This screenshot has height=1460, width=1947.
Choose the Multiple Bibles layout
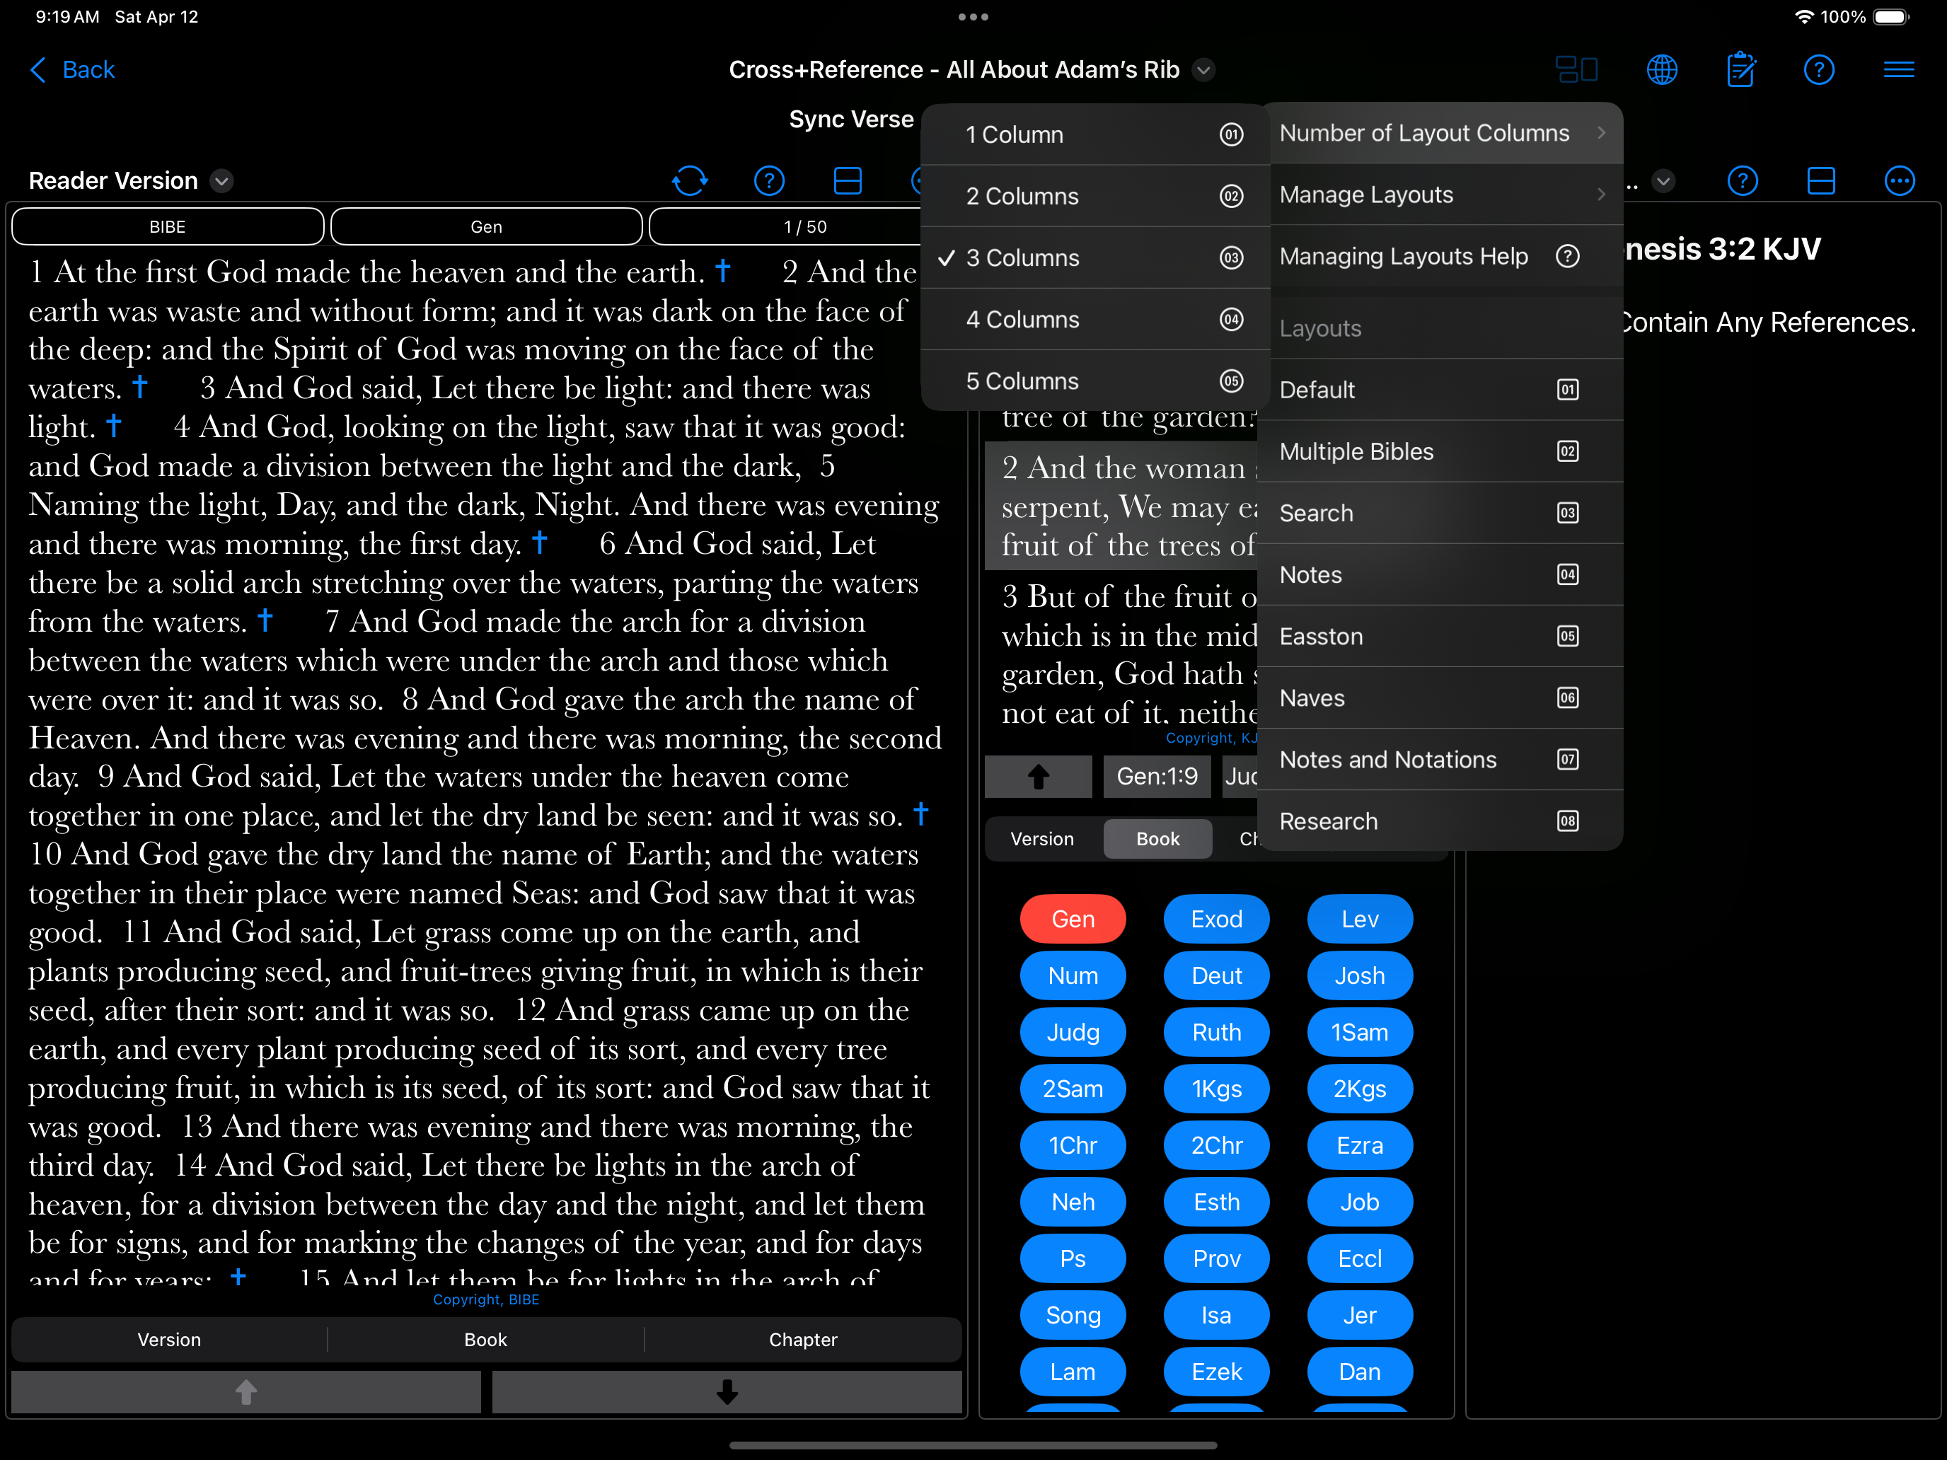coord(1441,451)
